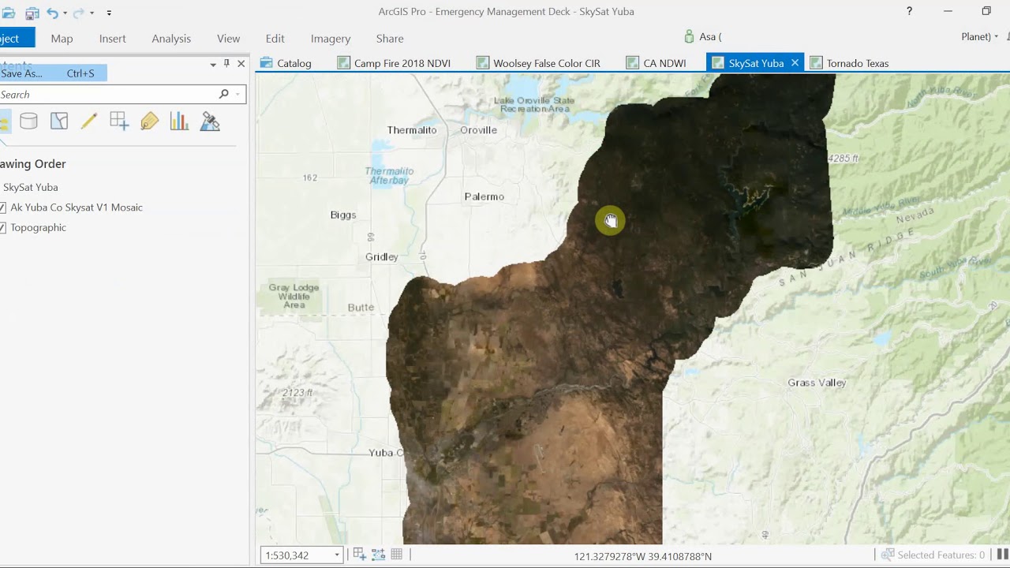Pause map drawing
This screenshot has height=568, width=1010.
click(x=1003, y=555)
